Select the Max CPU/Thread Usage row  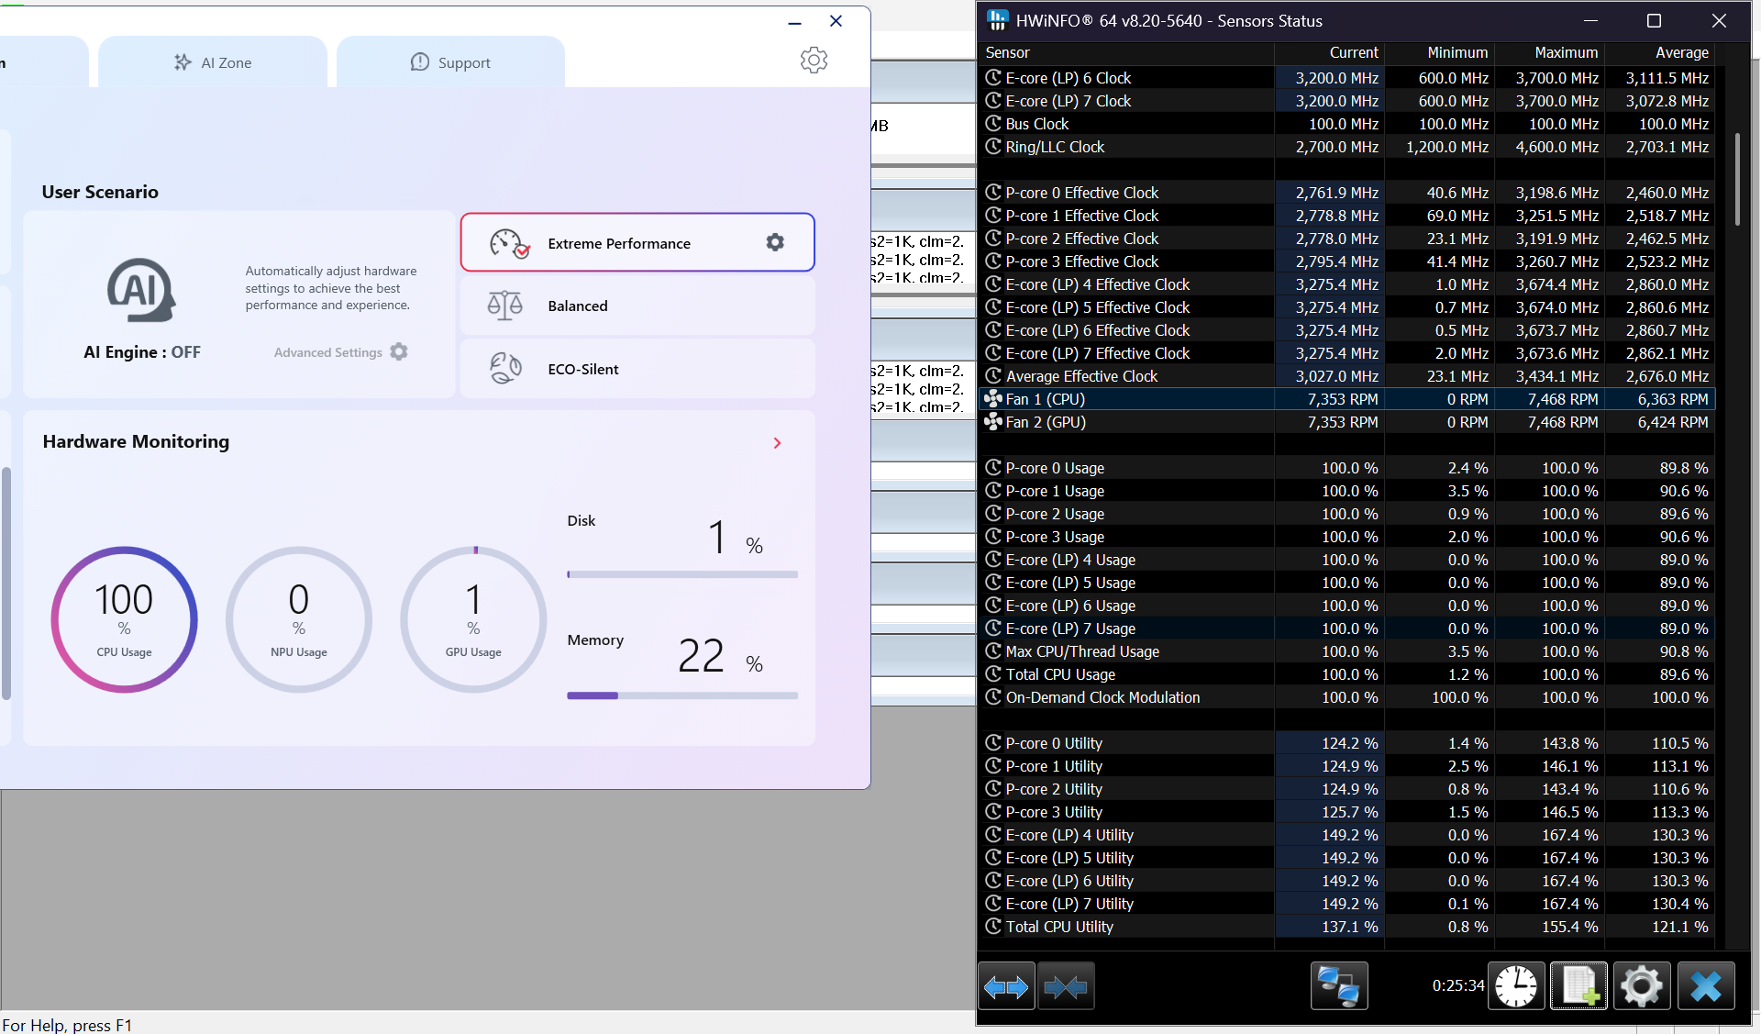coord(1347,651)
